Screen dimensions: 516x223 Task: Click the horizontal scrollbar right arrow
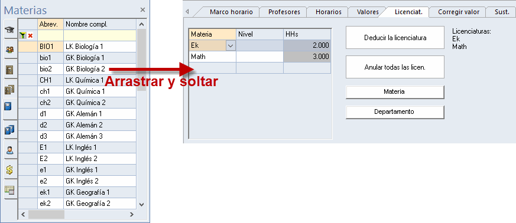click(132, 215)
